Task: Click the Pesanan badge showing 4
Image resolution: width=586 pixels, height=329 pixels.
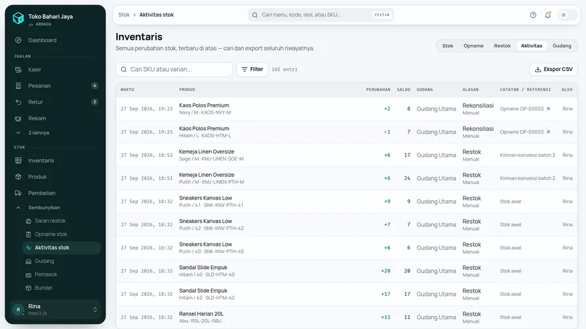Action: point(94,86)
